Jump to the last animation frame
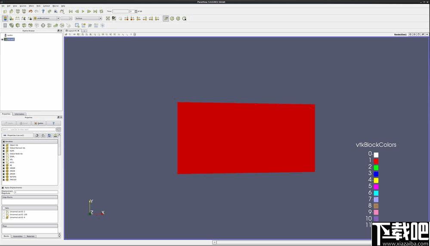Viewport: 430px width, 246px height. click(95, 11)
